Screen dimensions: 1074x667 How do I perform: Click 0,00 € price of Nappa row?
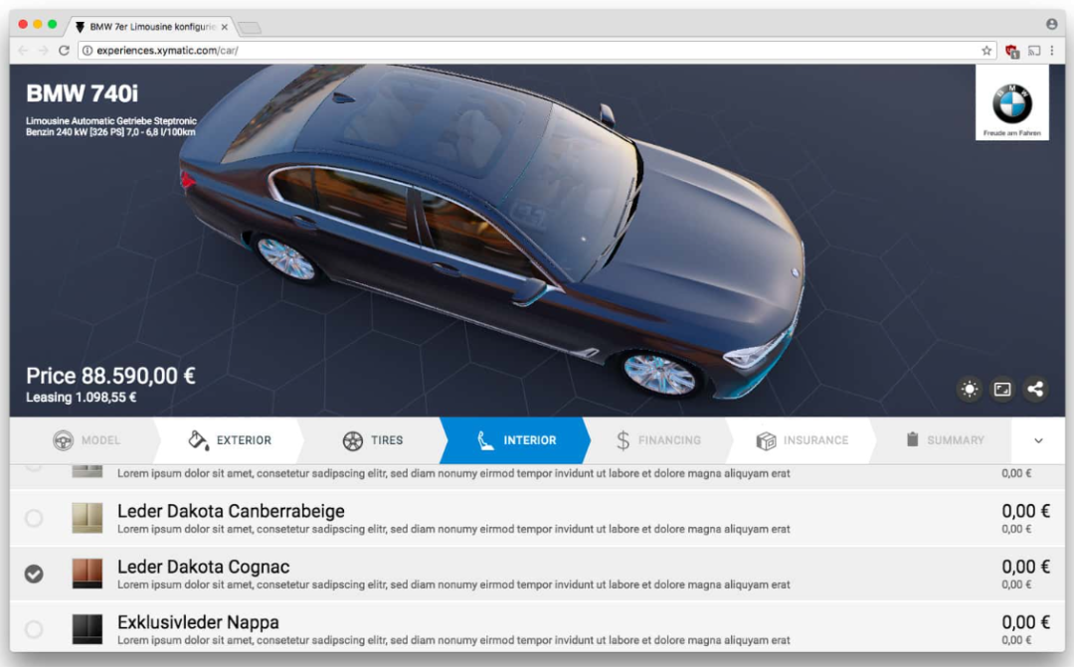tap(1025, 622)
